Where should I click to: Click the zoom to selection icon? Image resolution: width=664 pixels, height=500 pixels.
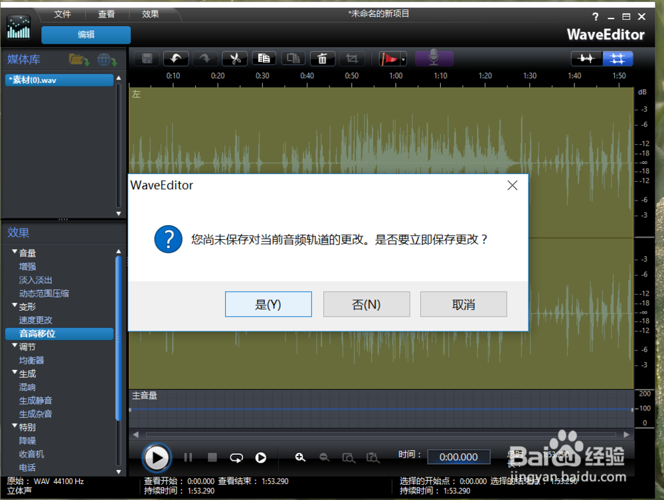(x=349, y=458)
